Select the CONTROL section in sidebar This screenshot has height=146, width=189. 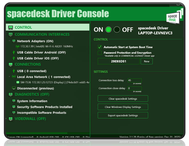point(48,27)
